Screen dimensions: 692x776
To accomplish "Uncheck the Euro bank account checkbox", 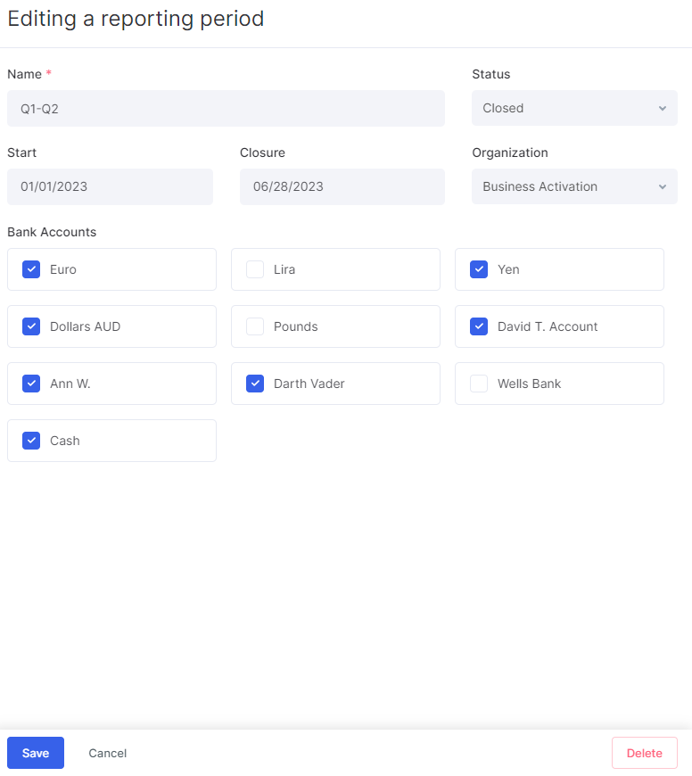I will (31, 269).
